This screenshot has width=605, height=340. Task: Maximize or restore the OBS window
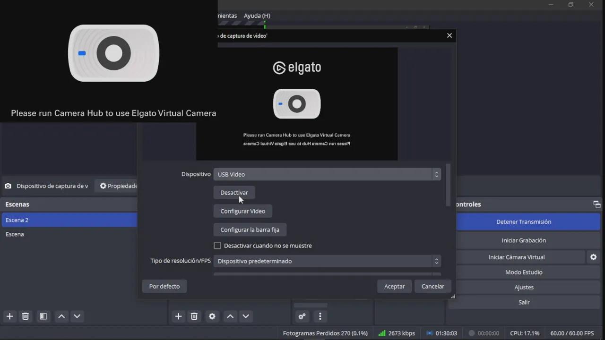(x=571, y=5)
